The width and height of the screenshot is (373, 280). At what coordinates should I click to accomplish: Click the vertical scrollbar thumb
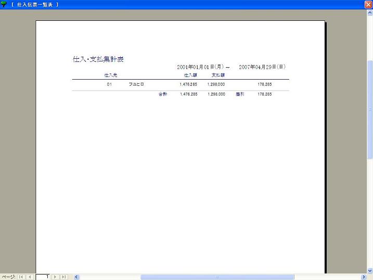pos(370,109)
